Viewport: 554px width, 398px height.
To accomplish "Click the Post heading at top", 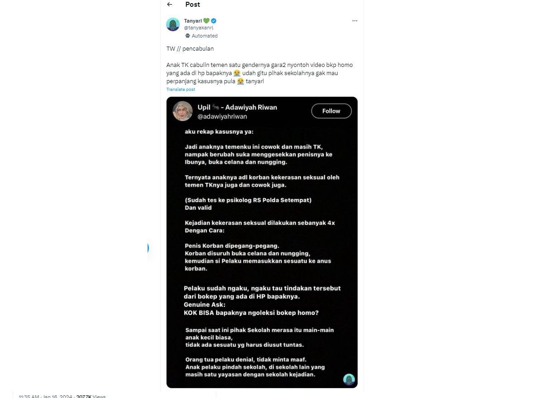I will click(x=192, y=5).
